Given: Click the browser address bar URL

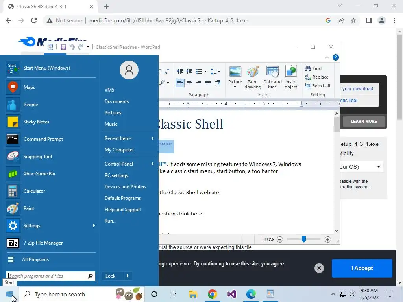Looking at the screenshot, I should click(168, 20).
